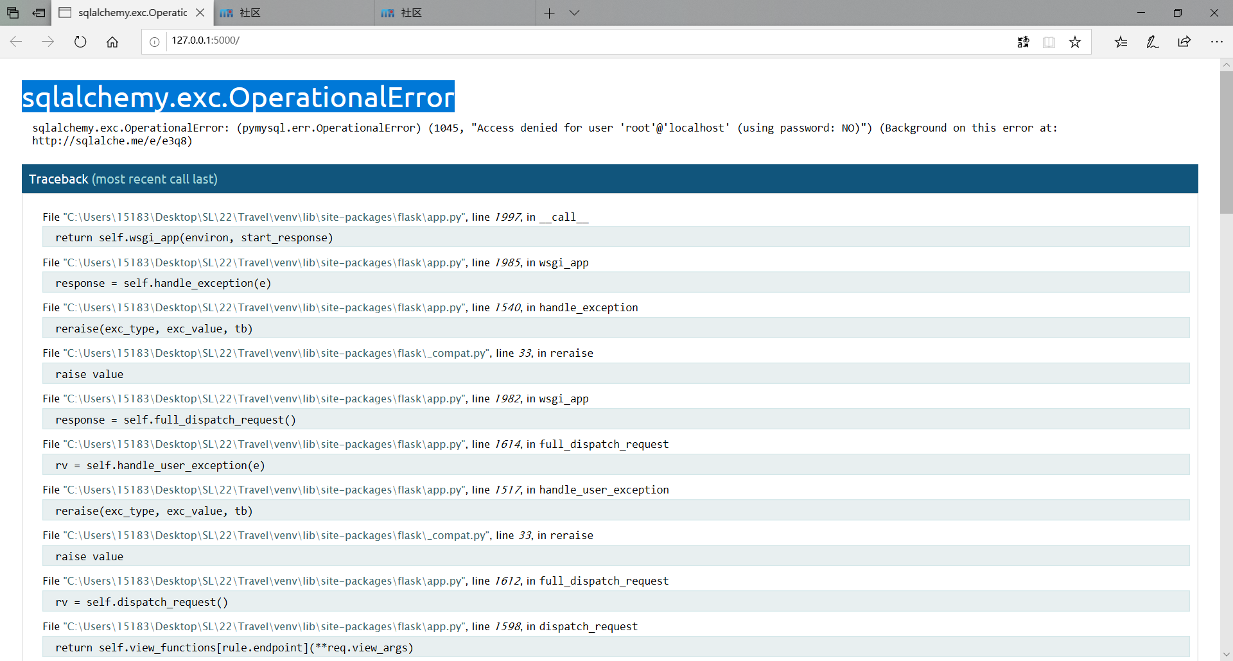Close the sqlalchemy.exc tab

point(200,13)
